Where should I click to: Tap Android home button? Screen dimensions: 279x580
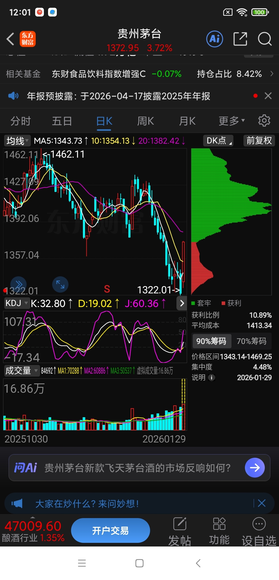coord(139,563)
